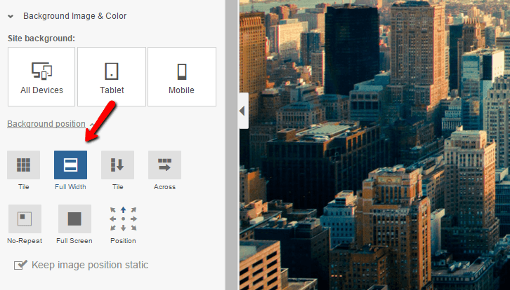
Task: Open the Background position link
Action: [x=46, y=124]
